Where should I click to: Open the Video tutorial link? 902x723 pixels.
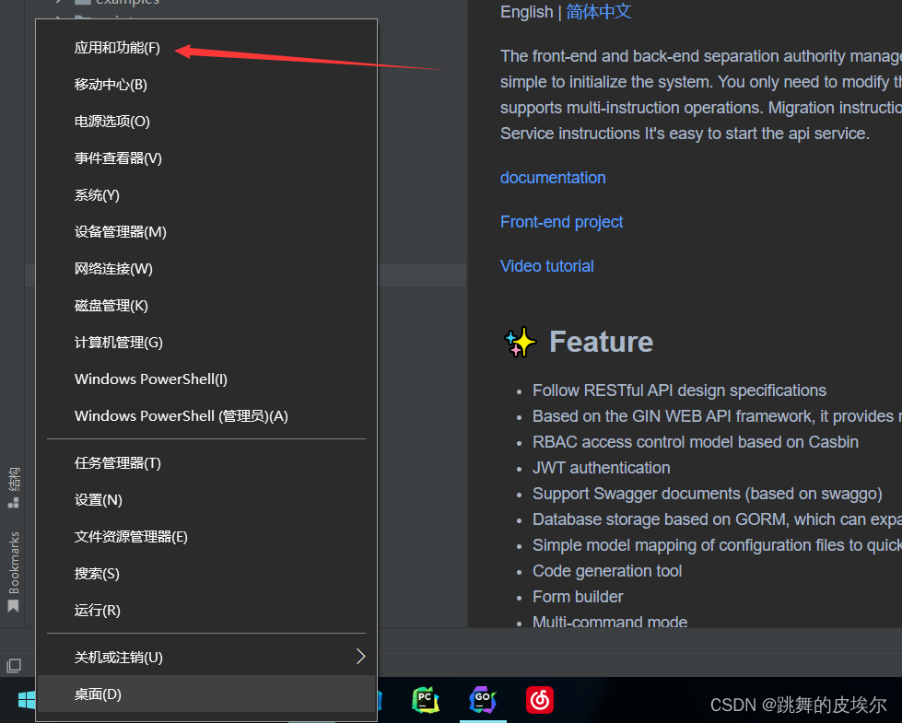coord(547,266)
